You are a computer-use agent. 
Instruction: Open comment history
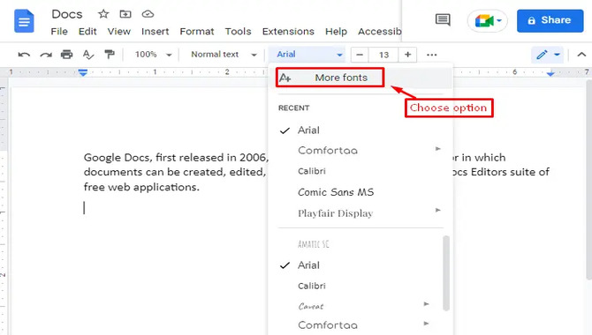pos(443,20)
